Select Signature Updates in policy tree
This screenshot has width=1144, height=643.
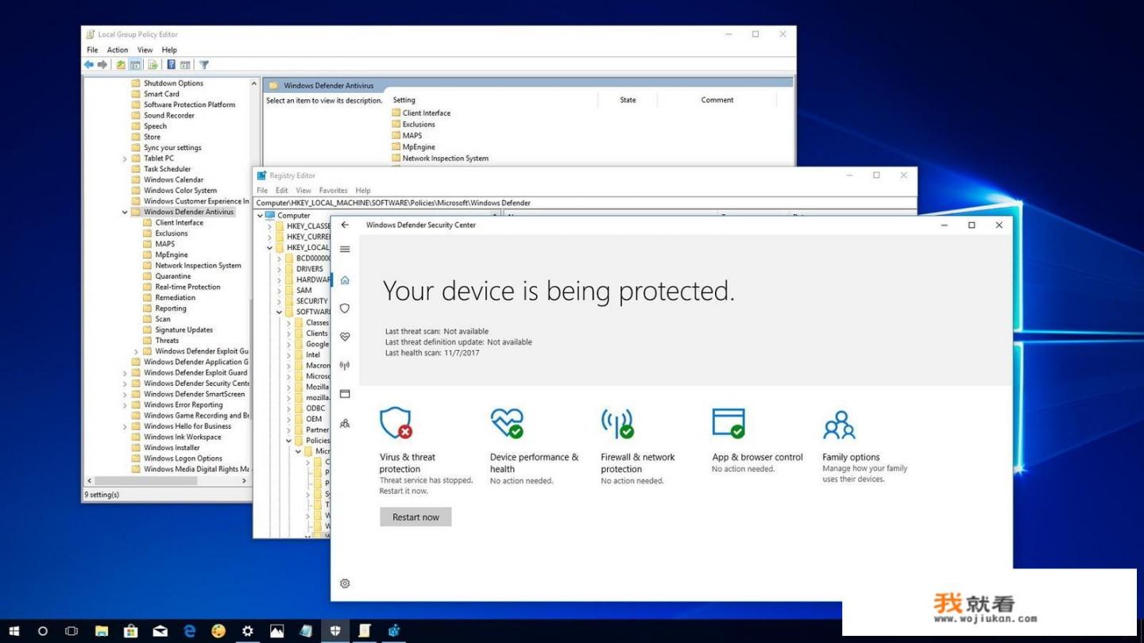[x=184, y=330]
